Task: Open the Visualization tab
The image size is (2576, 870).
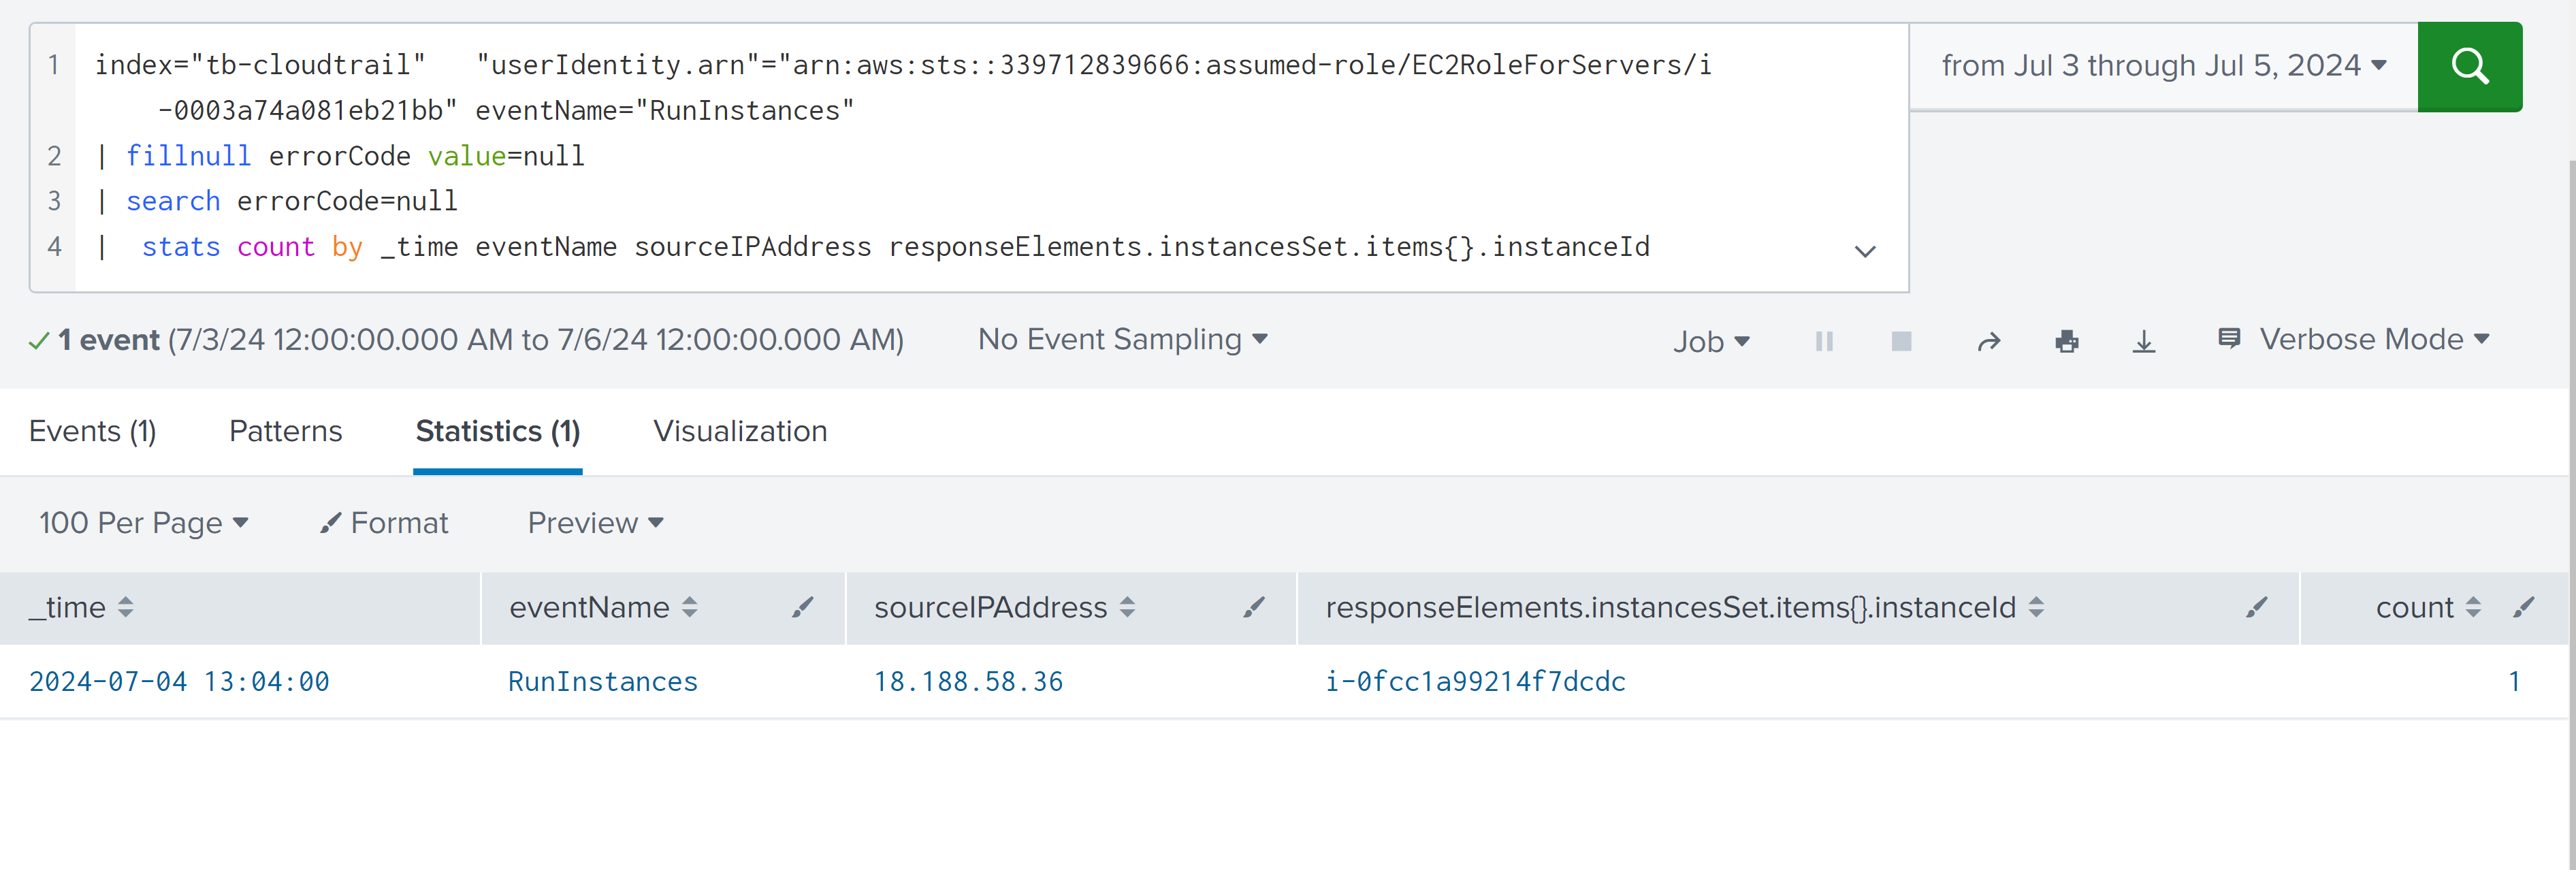Action: [x=740, y=431]
